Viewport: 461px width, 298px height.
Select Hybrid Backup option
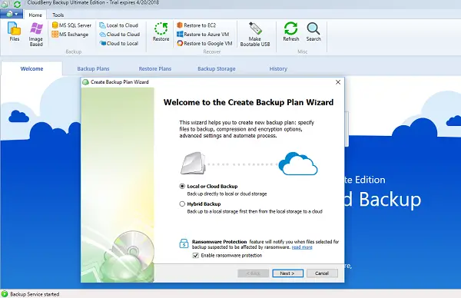click(x=182, y=204)
